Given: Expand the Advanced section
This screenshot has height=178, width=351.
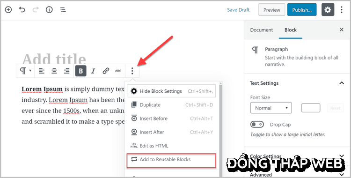Looking at the screenshot, I should (x=297, y=174).
